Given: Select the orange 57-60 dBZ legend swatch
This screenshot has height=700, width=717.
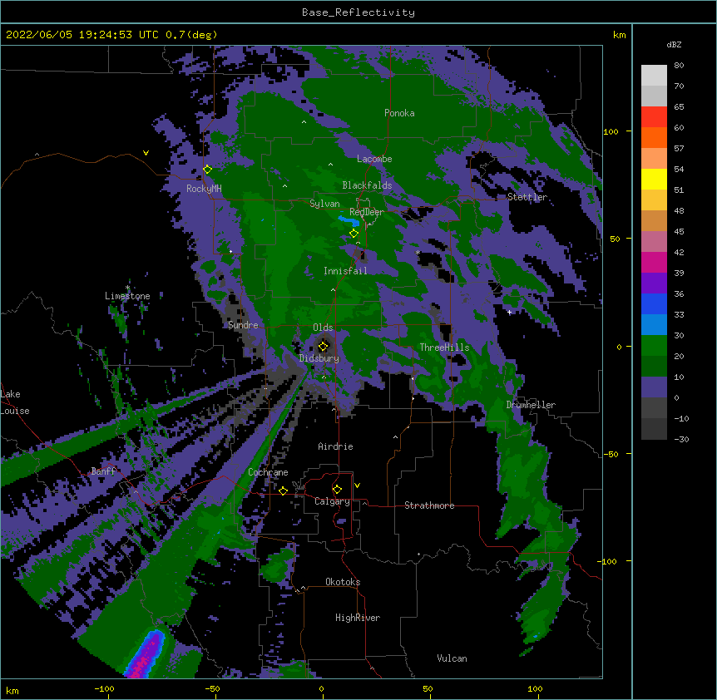Looking at the screenshot, I should click(654, 137).
